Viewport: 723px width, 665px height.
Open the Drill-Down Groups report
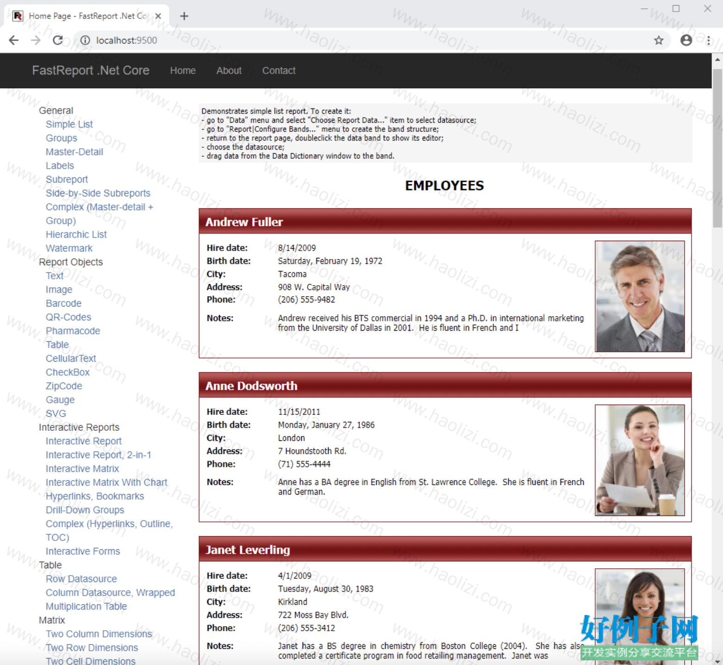[x=85, y=510]
